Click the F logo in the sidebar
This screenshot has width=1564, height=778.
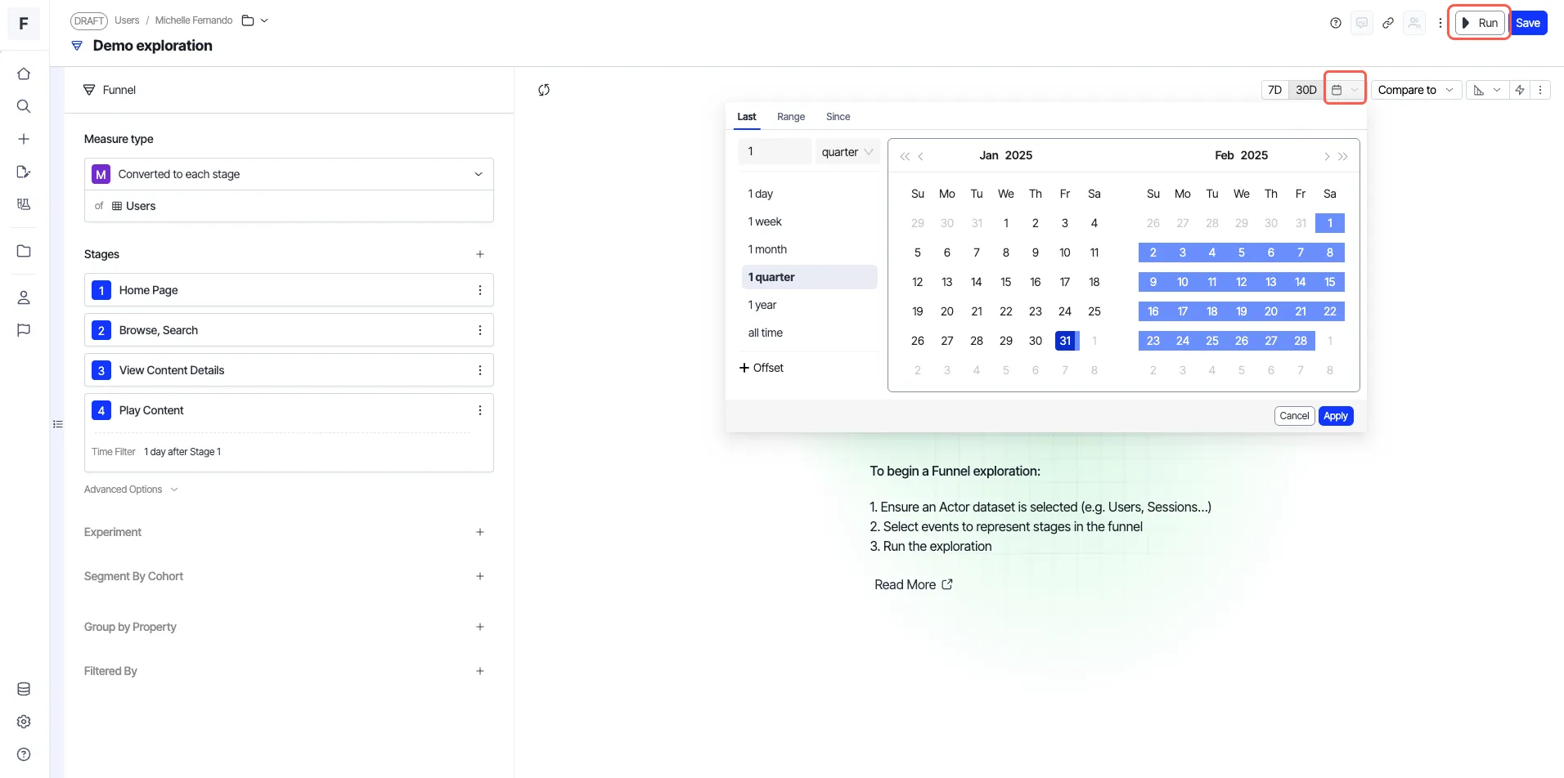pos(24,24)
